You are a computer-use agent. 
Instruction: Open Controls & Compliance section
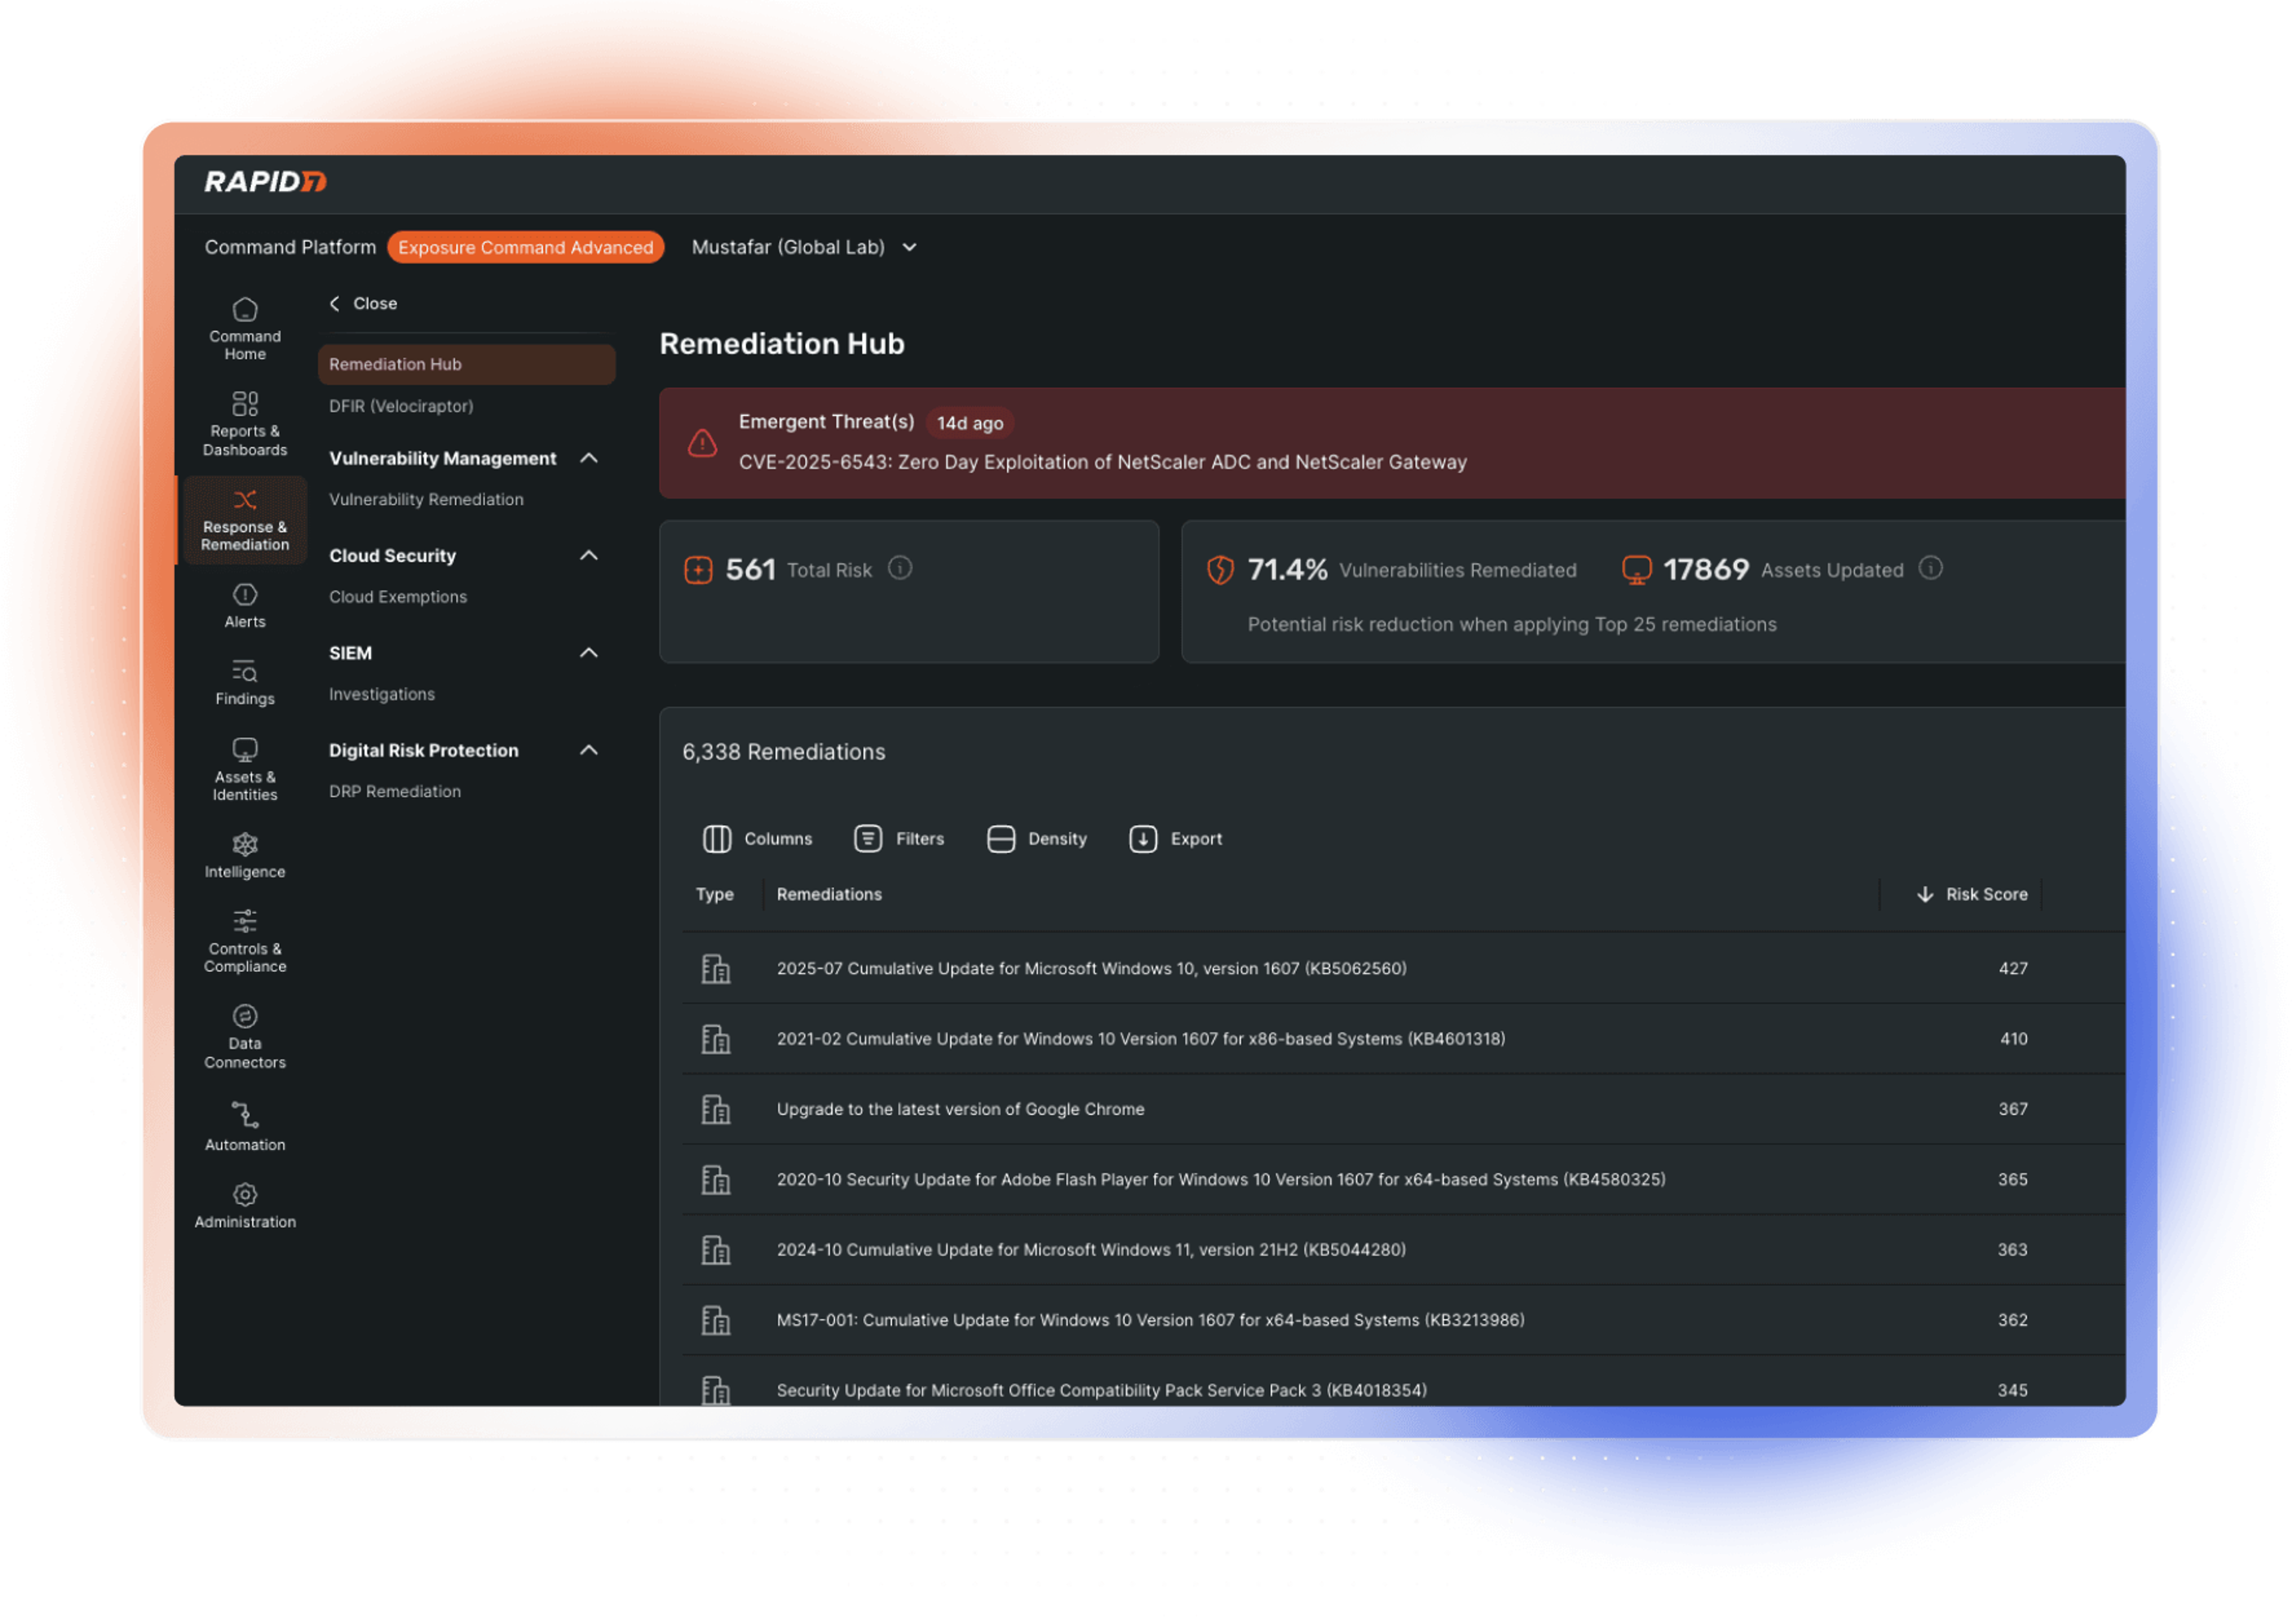[x=245, y=941]
